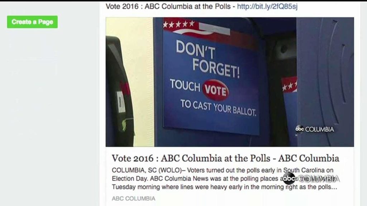This screenshot has height=206, width=367.
Task: Open the bit.ly/2fQ85sj link
Action: (x=267, y=6)
